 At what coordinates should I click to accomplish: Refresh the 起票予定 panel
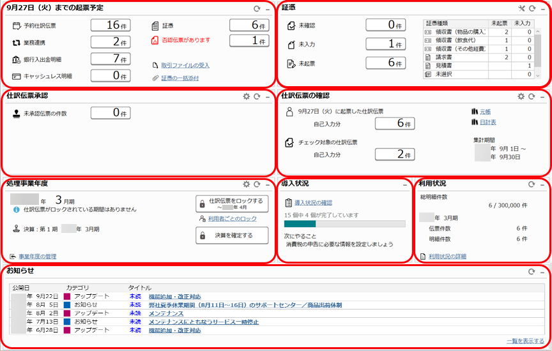point(257,9)
